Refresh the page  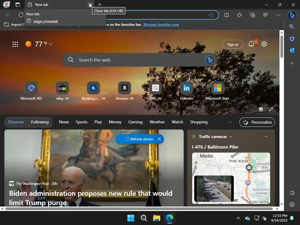click(21, 15)
